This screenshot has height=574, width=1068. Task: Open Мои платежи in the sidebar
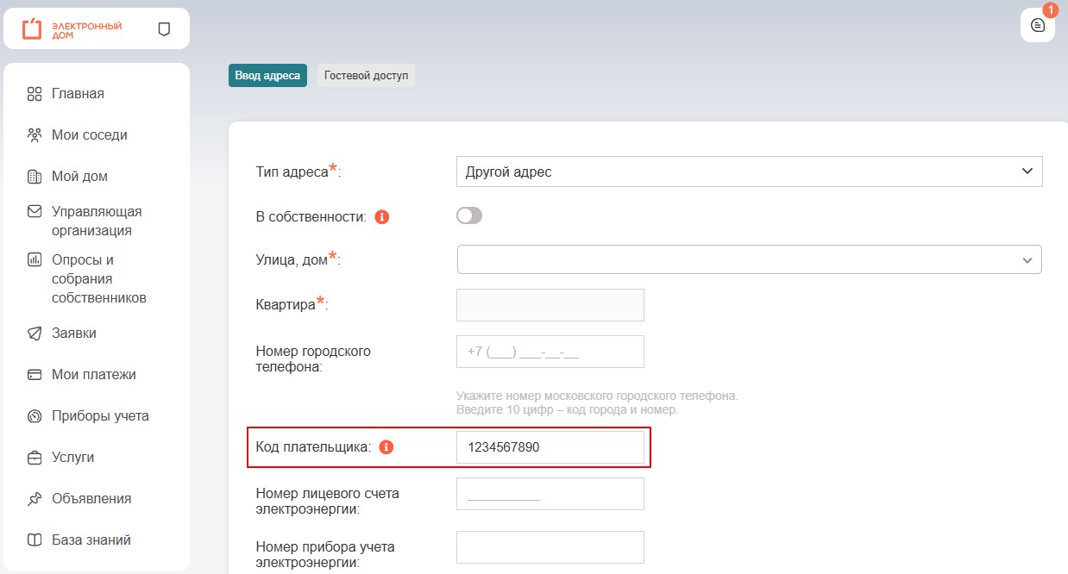pyautogui.click(x=93, y=375)
